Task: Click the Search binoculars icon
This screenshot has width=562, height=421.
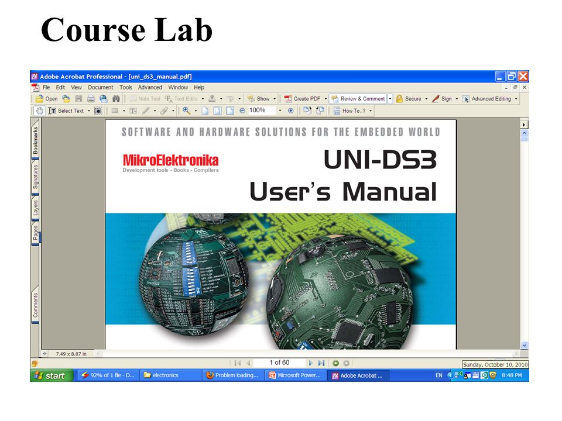Action: click(x=116, y=99)
